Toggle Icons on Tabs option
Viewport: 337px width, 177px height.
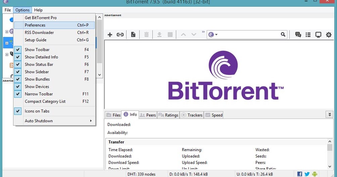point(55,111)
